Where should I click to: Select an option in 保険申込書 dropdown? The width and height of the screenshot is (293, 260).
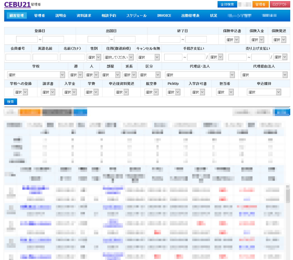point(232,40)
